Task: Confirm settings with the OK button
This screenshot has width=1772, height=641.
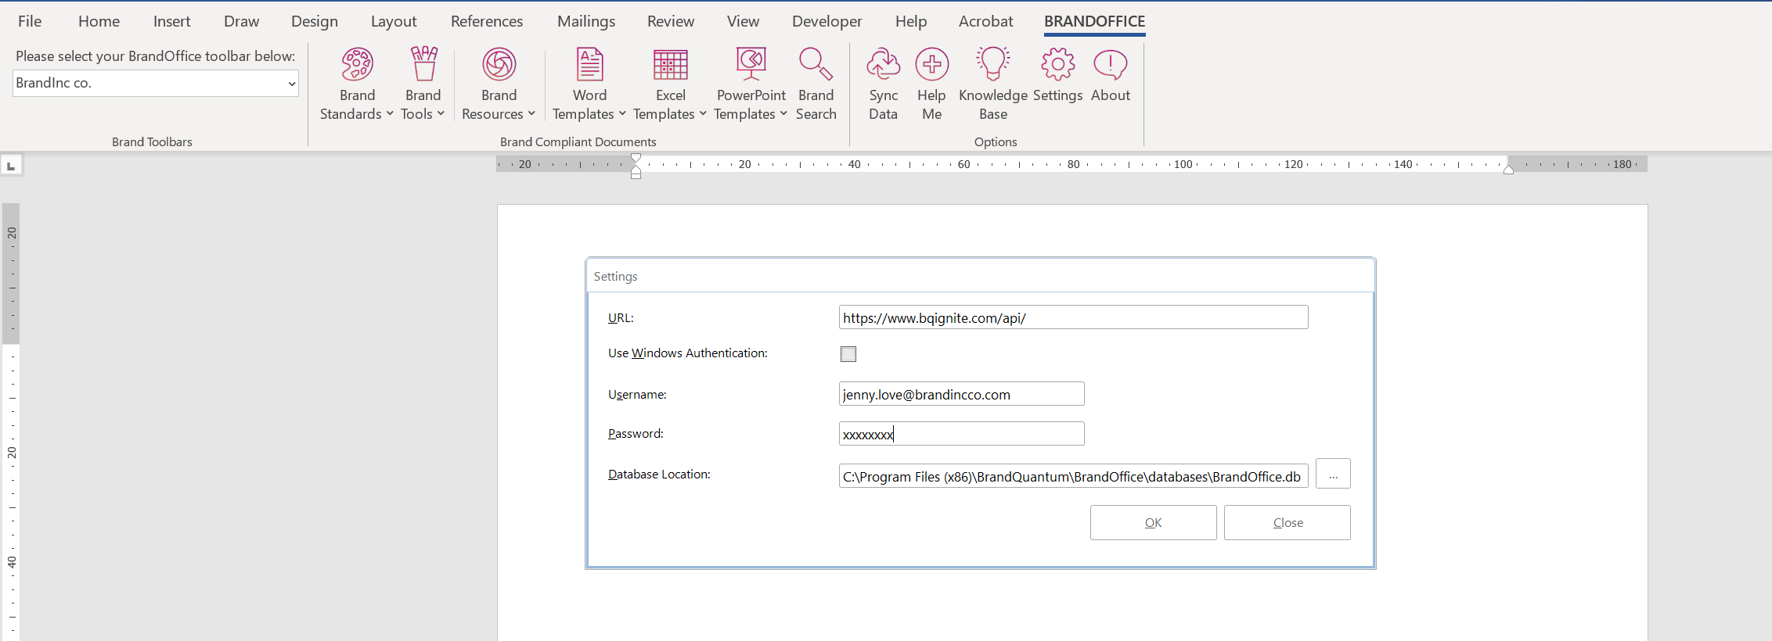Action: pos(1153,522)
